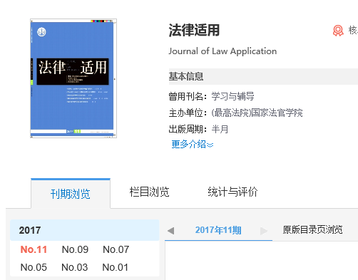This screenshot has height=280, width=358.
Task: Open the 法律适用 journal cover thumbnail
Action: pos(73,78)
